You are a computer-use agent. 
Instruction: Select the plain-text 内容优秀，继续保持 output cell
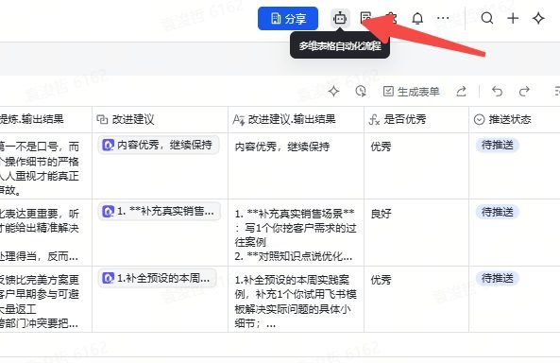(x=297, y=166)
